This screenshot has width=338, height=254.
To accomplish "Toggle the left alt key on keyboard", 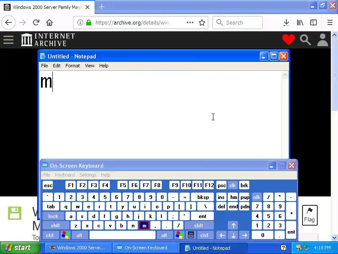I will 79,235.
